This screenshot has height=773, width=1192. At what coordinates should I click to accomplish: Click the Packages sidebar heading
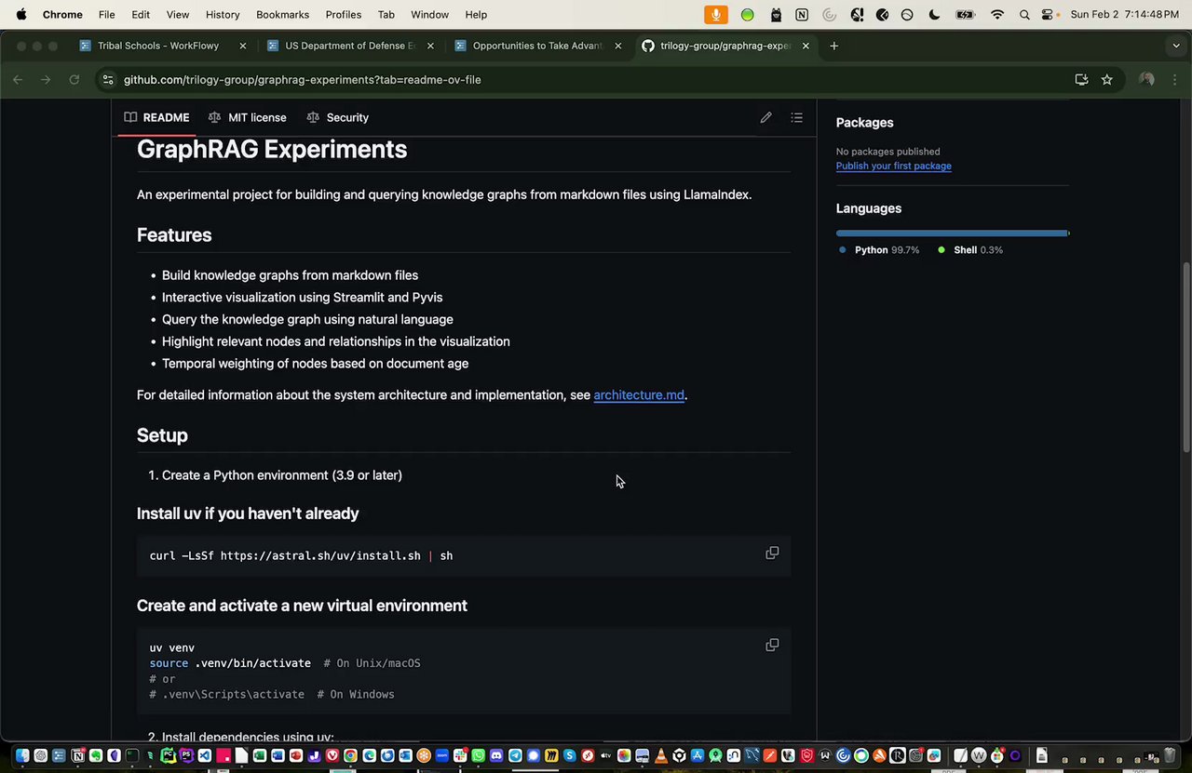pyautogui.click(x=864, y=123)
